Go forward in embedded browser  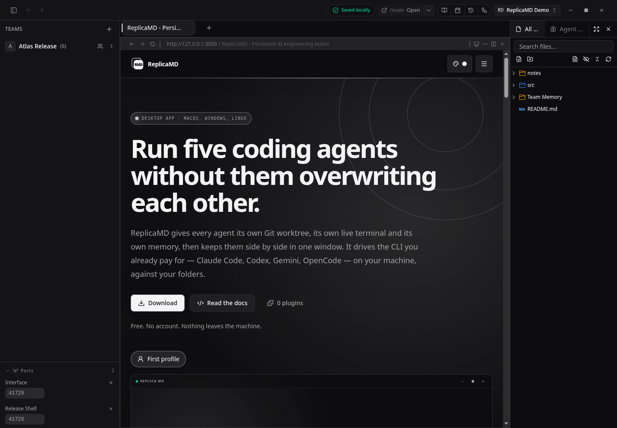142,44
